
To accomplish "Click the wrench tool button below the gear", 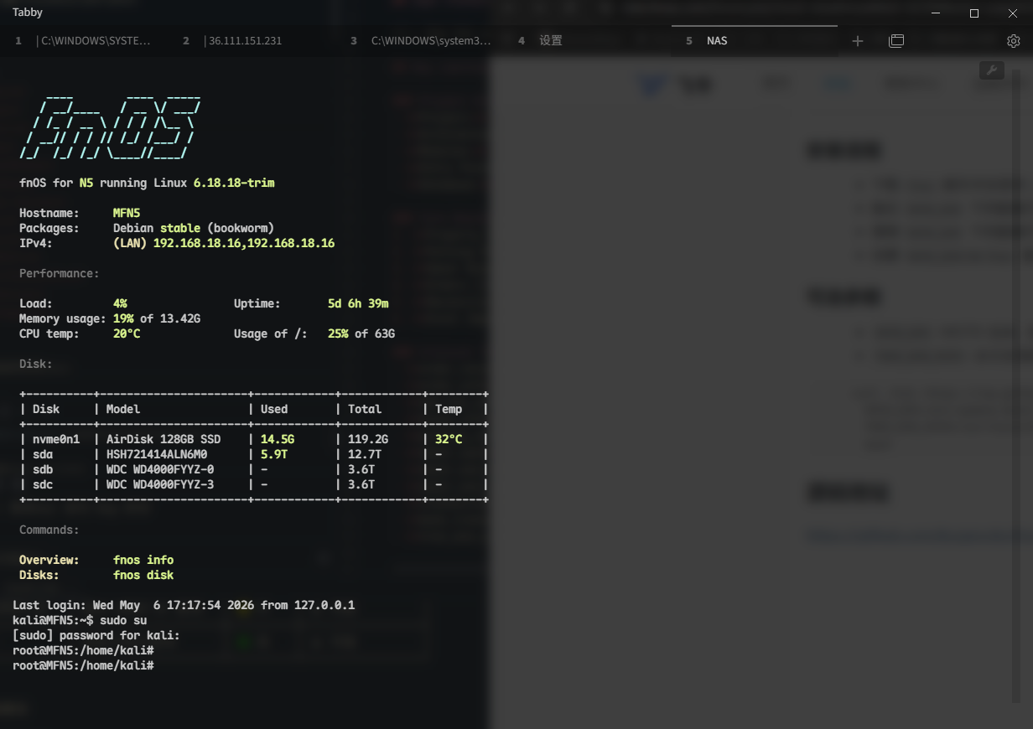I will click(992, 70).
